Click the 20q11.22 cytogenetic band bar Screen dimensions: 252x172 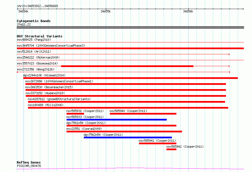point(130,27)
